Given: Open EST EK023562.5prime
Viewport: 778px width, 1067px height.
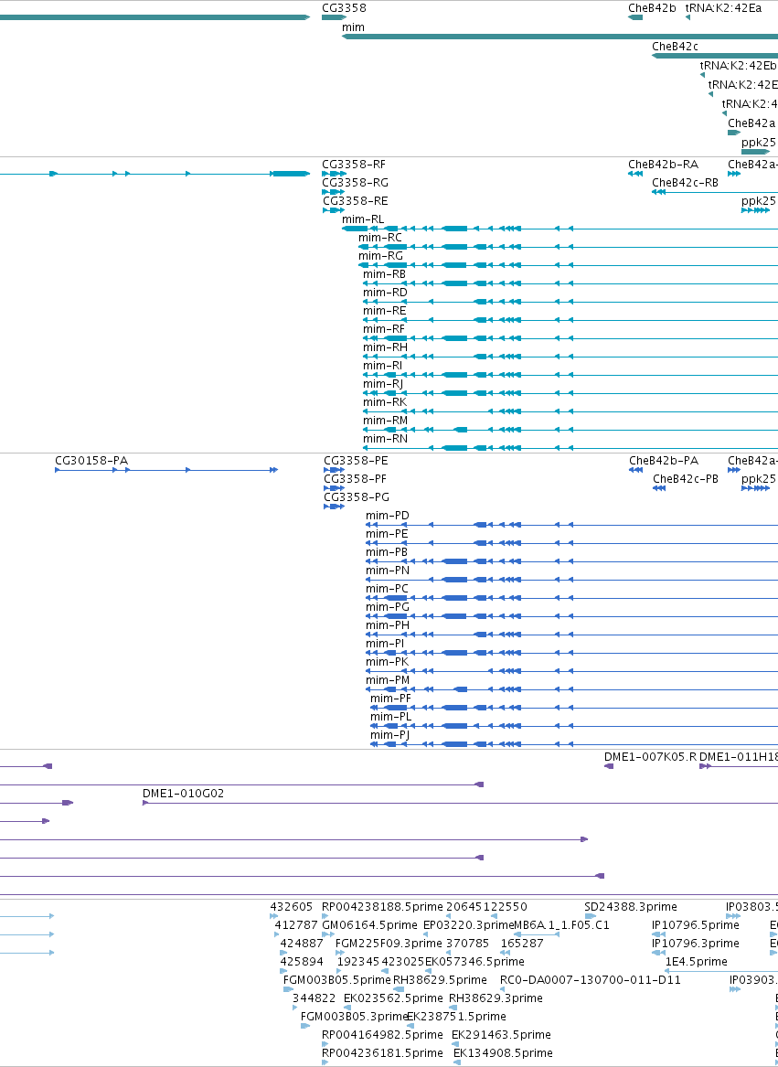Looking at the screenshot, I should pos(393,999).
